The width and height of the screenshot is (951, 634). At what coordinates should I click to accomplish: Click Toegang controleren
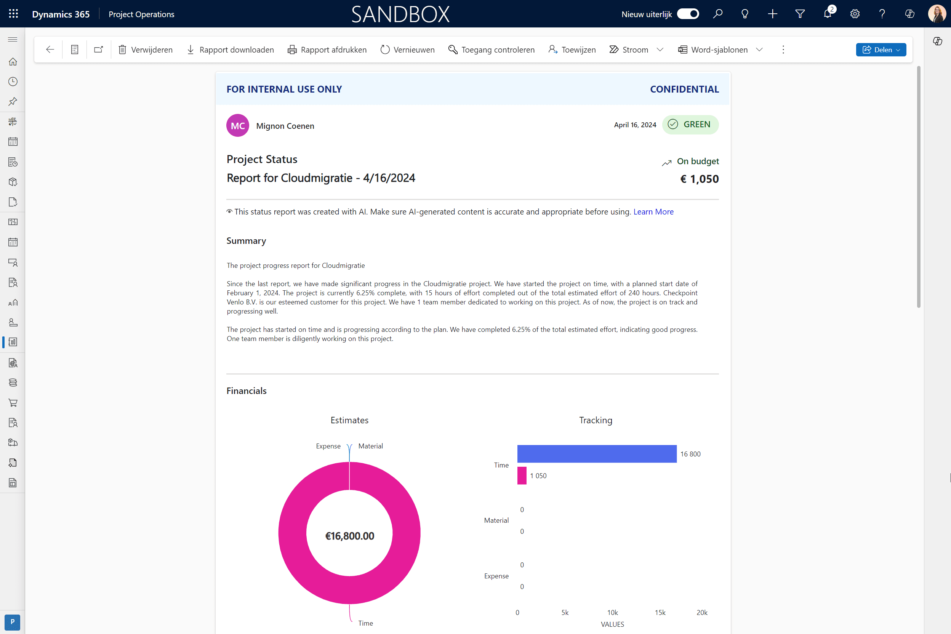492,50
